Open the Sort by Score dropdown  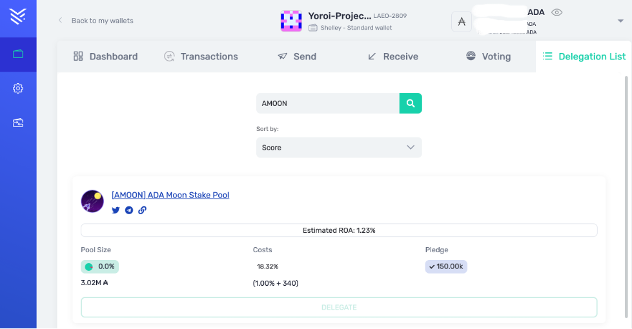(x=339, y=147)
